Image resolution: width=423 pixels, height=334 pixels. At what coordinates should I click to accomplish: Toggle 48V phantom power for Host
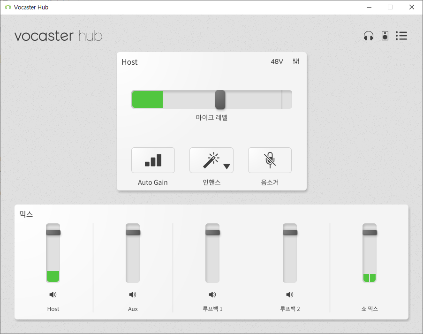point(277,61)
